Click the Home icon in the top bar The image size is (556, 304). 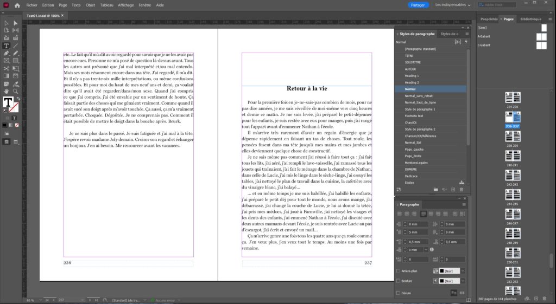17,5
